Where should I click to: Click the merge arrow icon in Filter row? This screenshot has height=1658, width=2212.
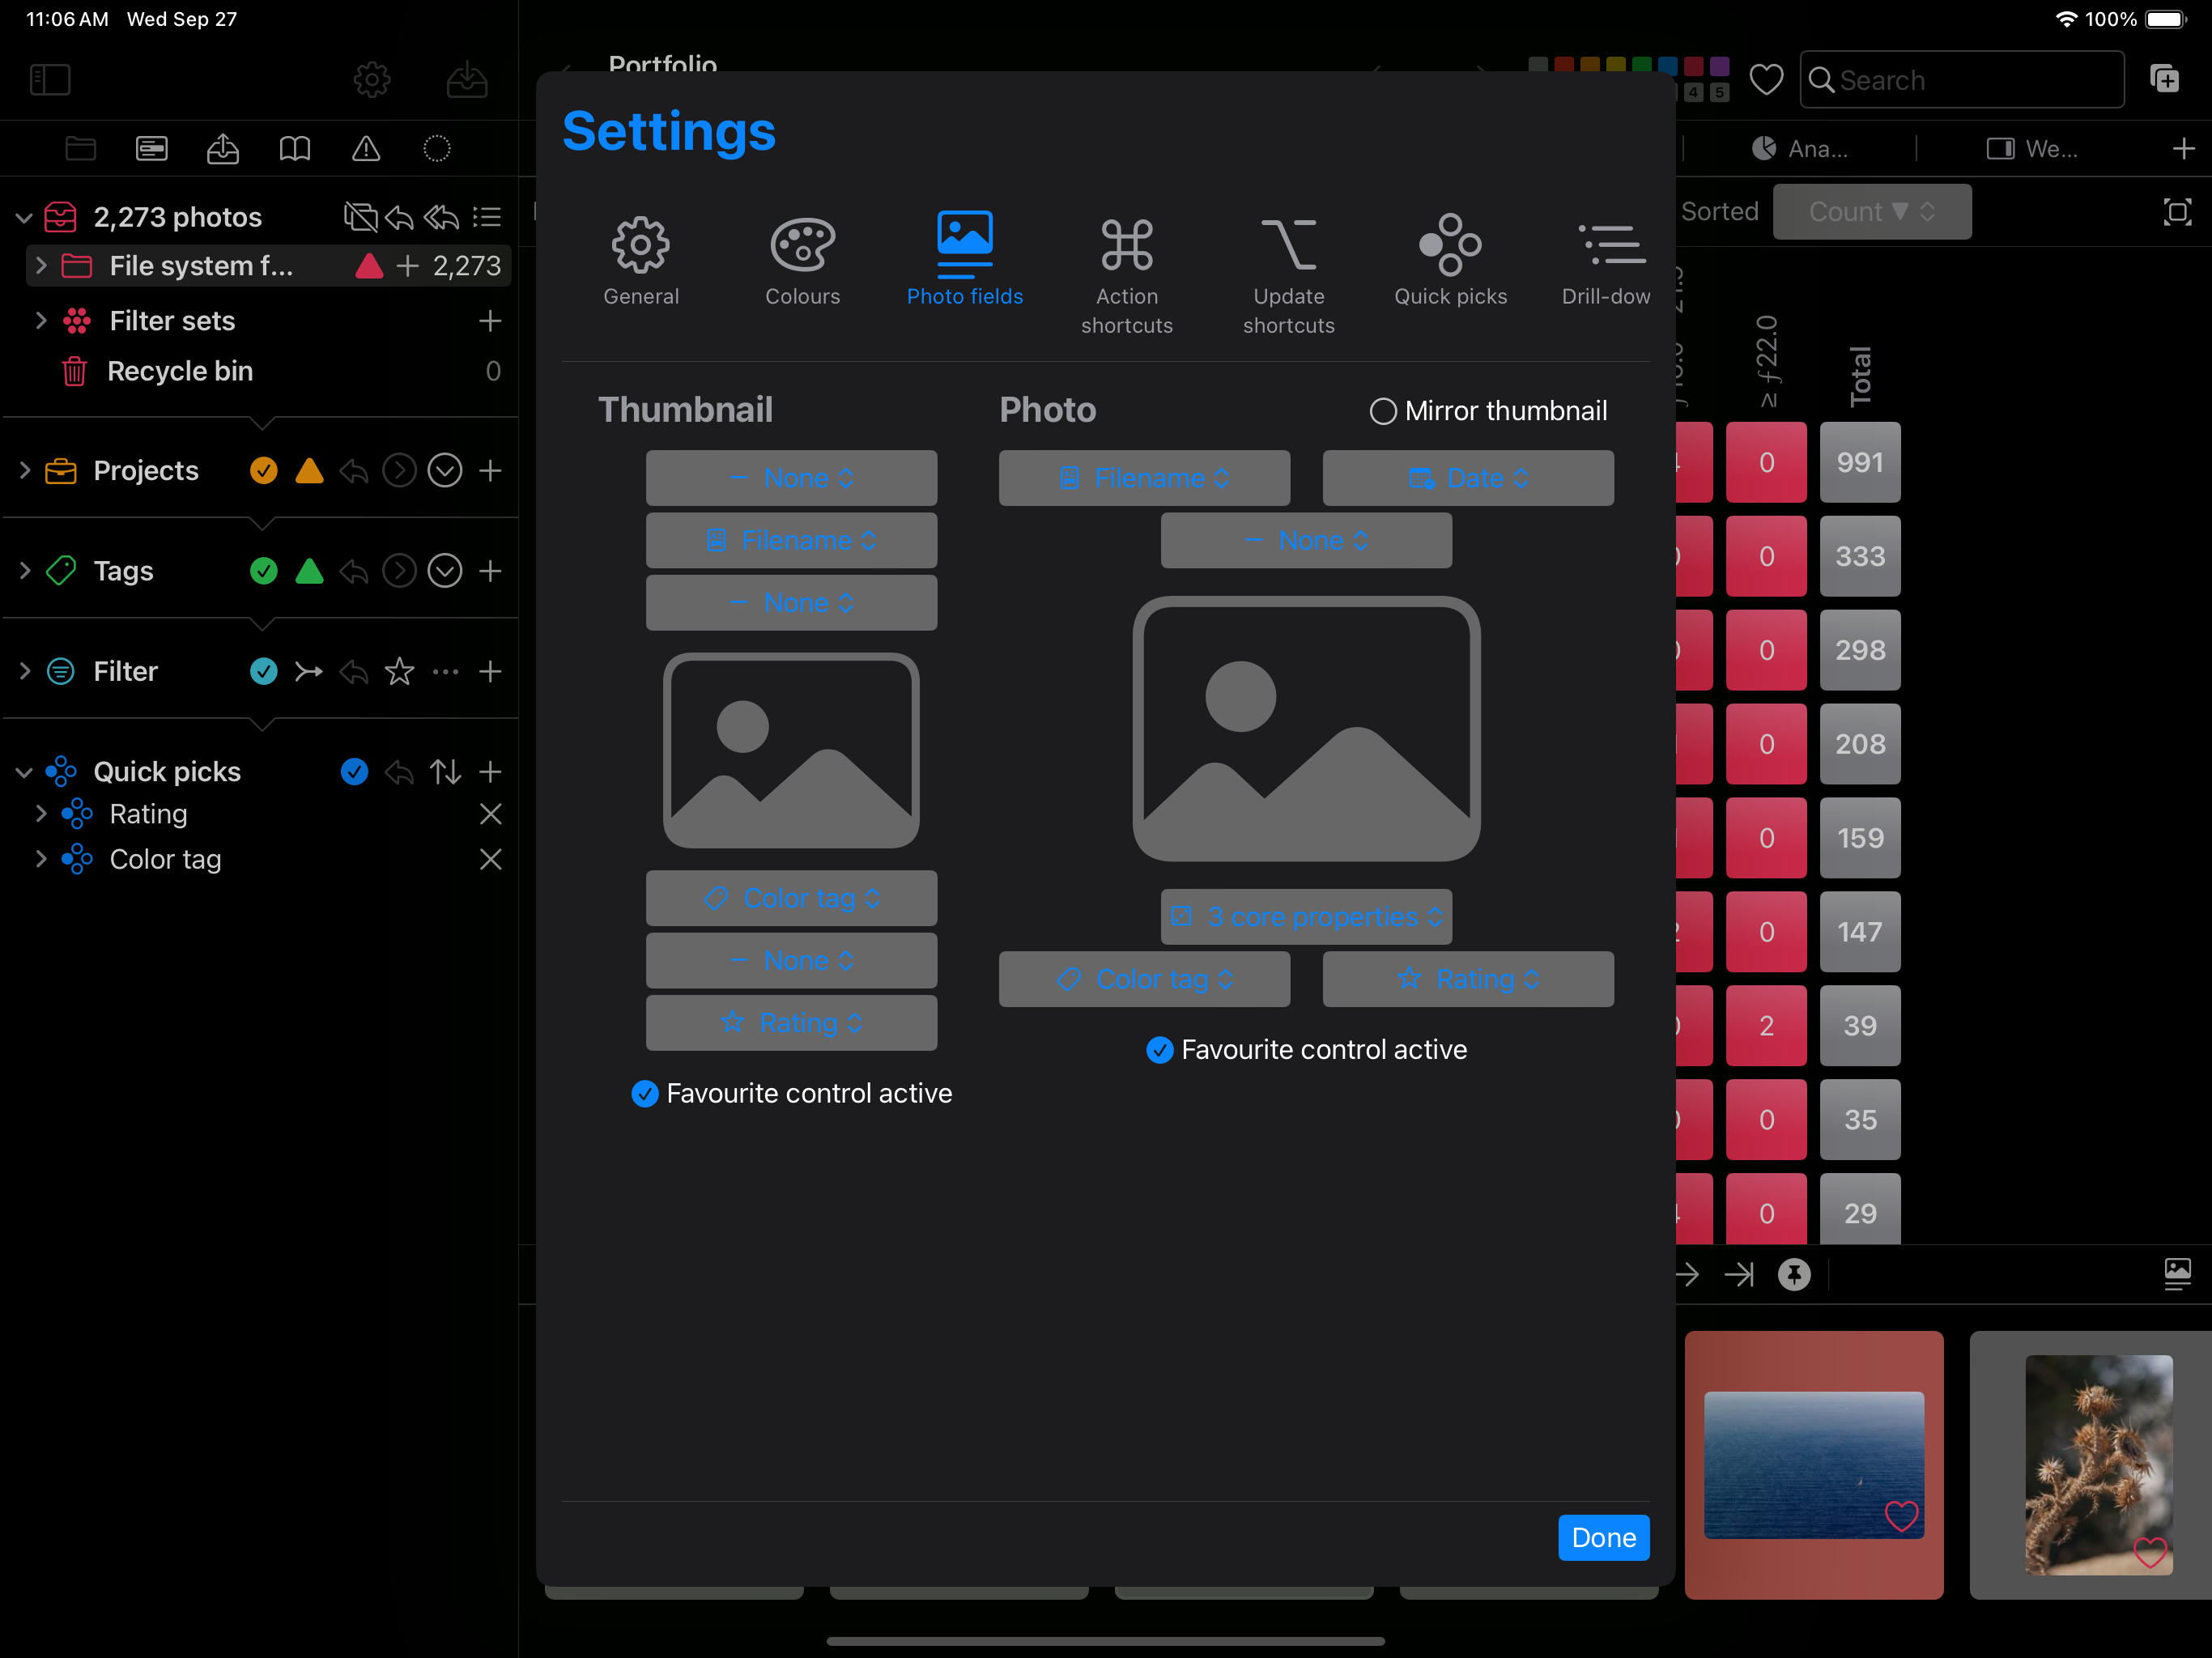309,671
